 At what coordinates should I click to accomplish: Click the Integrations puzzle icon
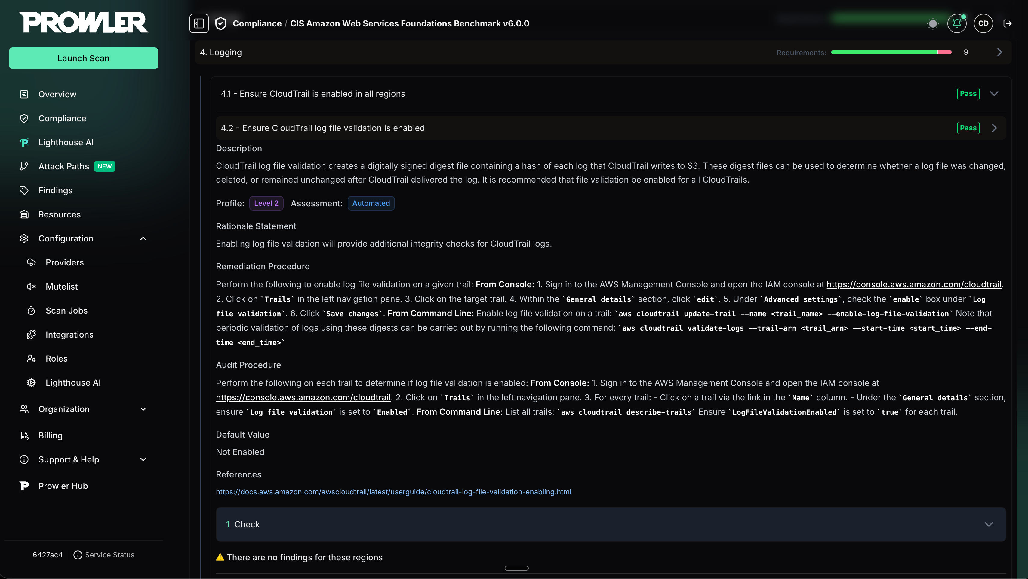31,335
